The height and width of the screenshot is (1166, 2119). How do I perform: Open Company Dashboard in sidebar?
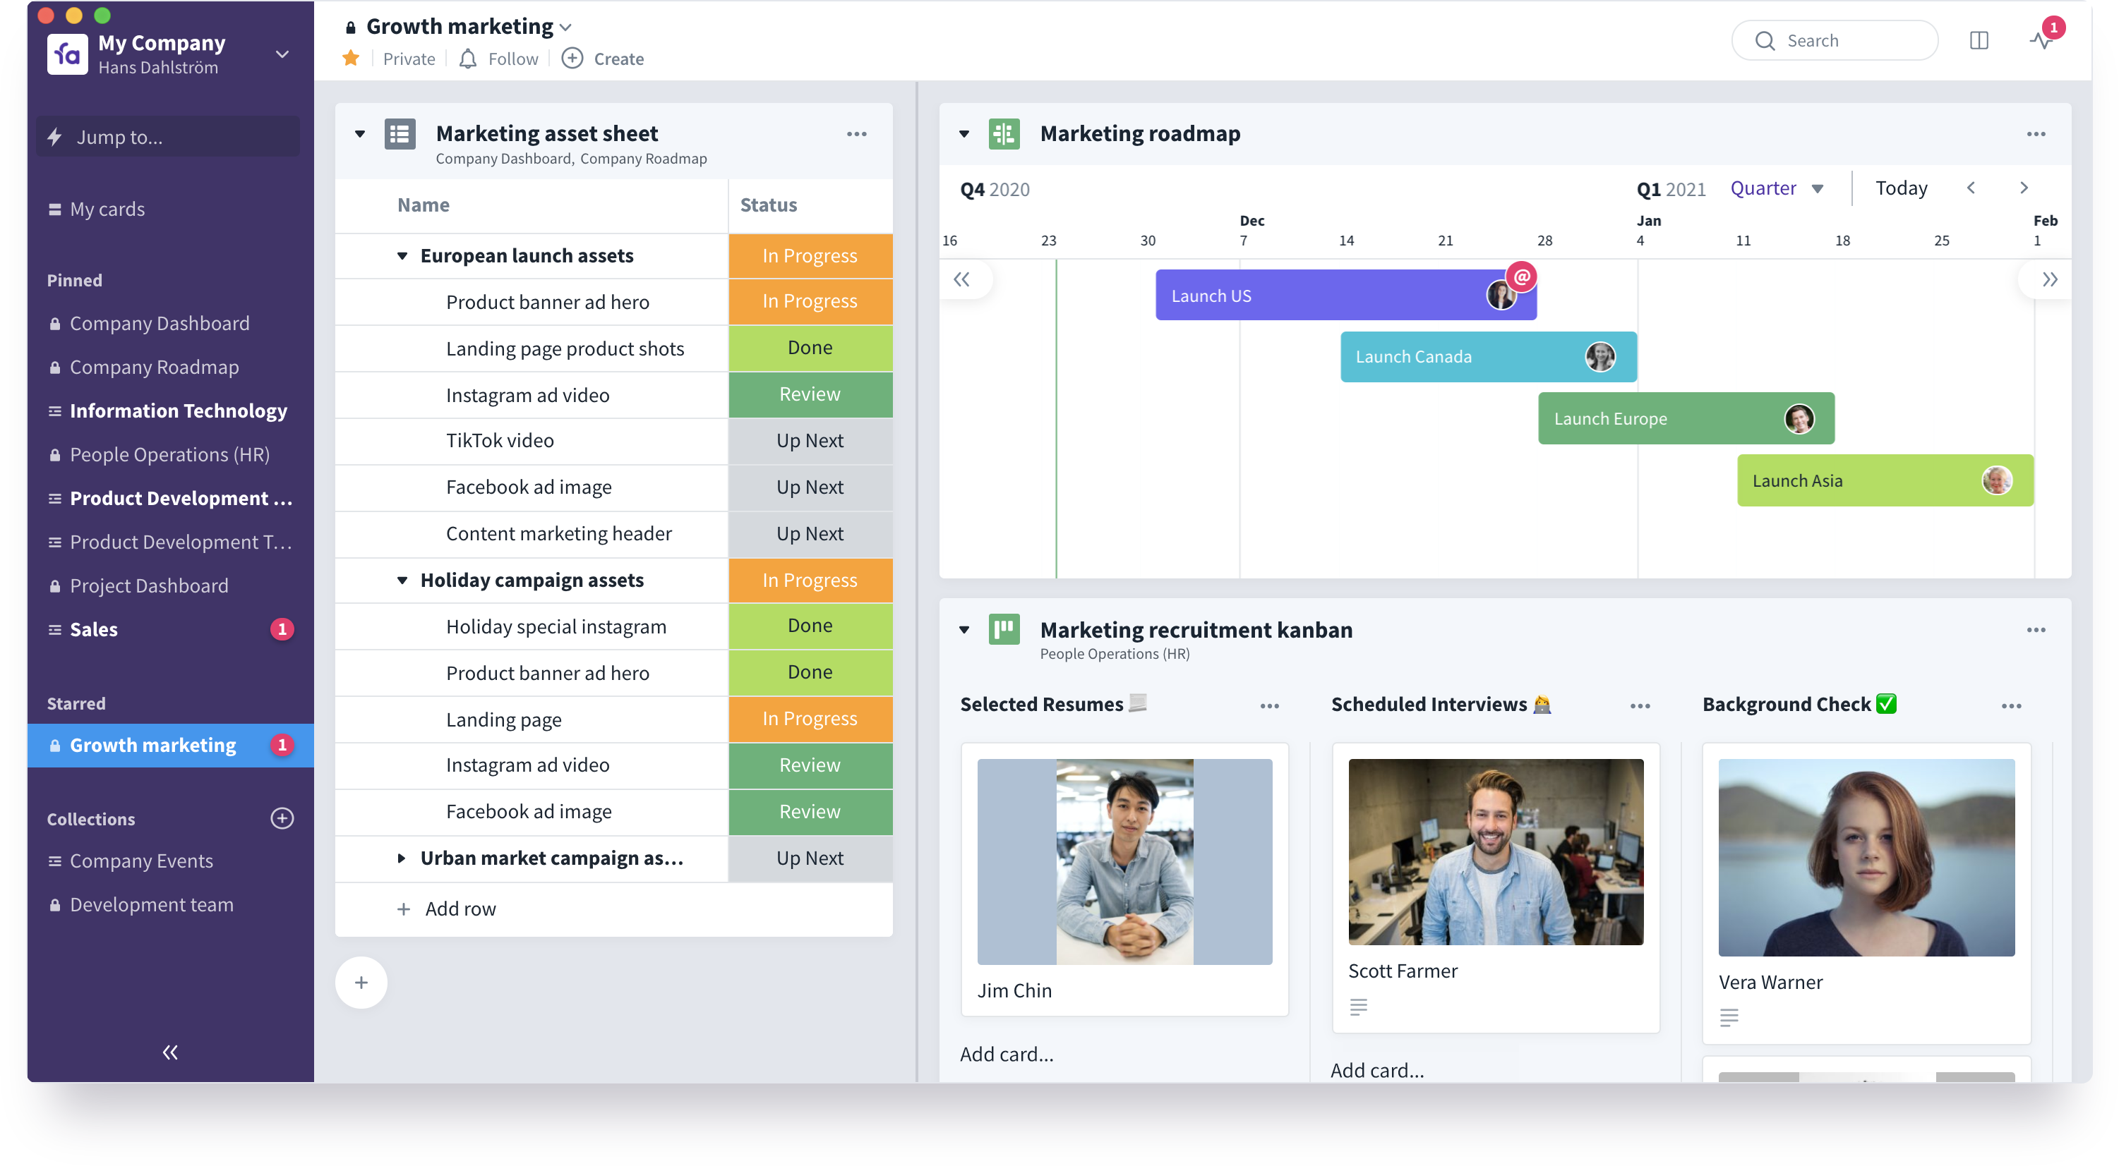(x=160, y=323)
